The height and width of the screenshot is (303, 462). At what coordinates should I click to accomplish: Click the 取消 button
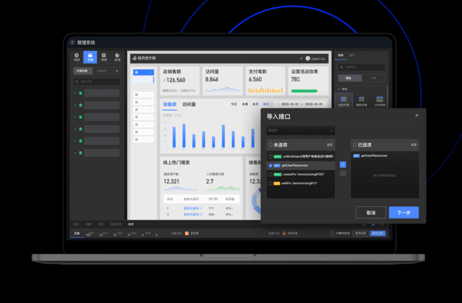coord(371,213)
